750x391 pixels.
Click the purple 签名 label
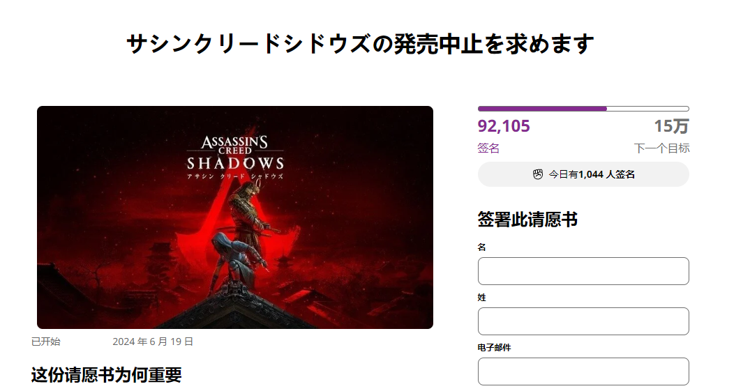(x=488, y=148)
